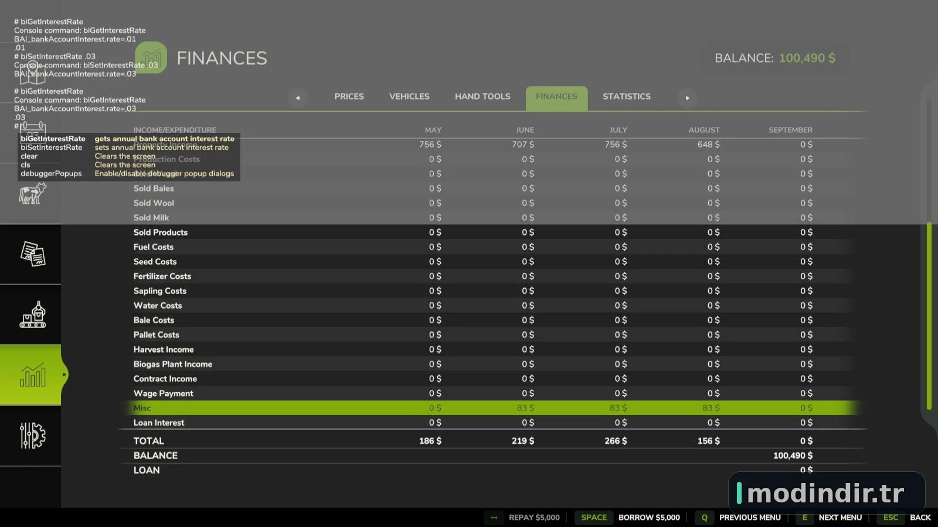Click the AUGUST column header
This screenshot has width=938, height=527.
(704, 130)
